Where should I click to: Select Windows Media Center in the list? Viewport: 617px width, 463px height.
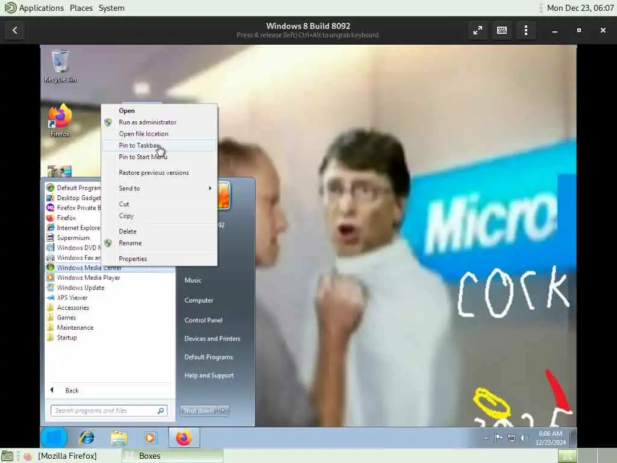[x=110, y=268]
